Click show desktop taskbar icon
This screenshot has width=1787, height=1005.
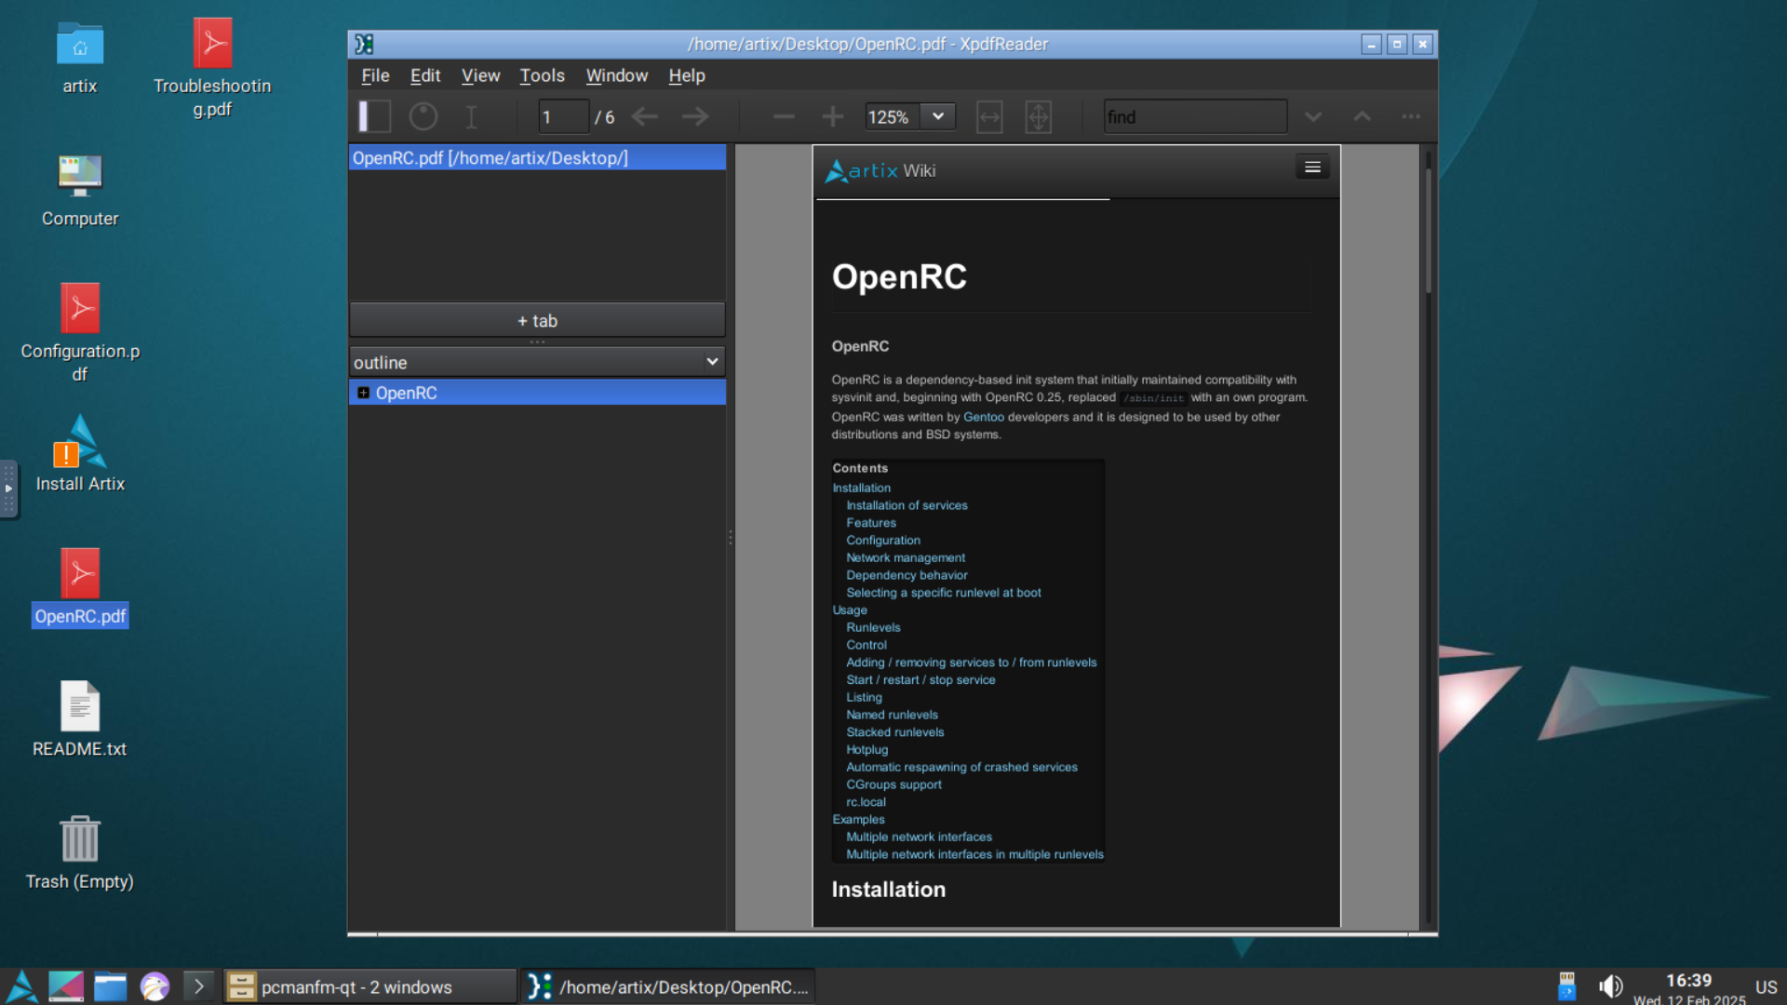pos(66,986)
